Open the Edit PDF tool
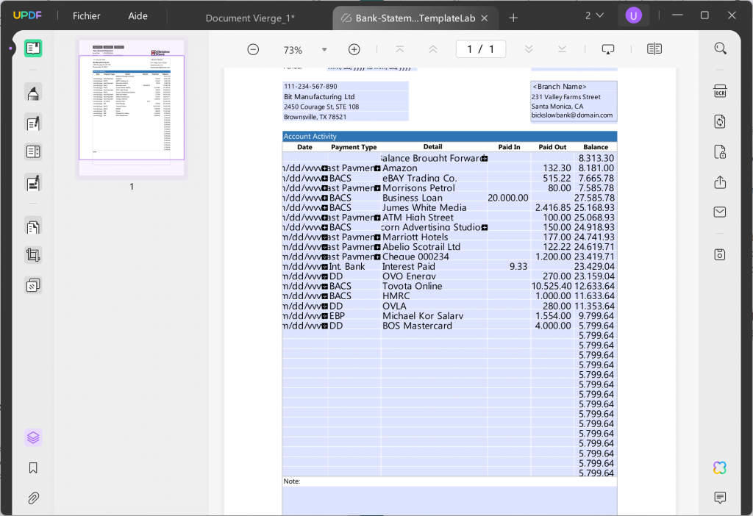Viewport: 753px width, 516px height. click(x=33, y=123)
